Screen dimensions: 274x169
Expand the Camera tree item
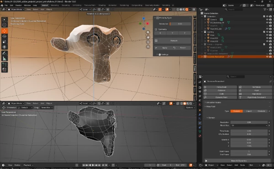click(205, 20)
